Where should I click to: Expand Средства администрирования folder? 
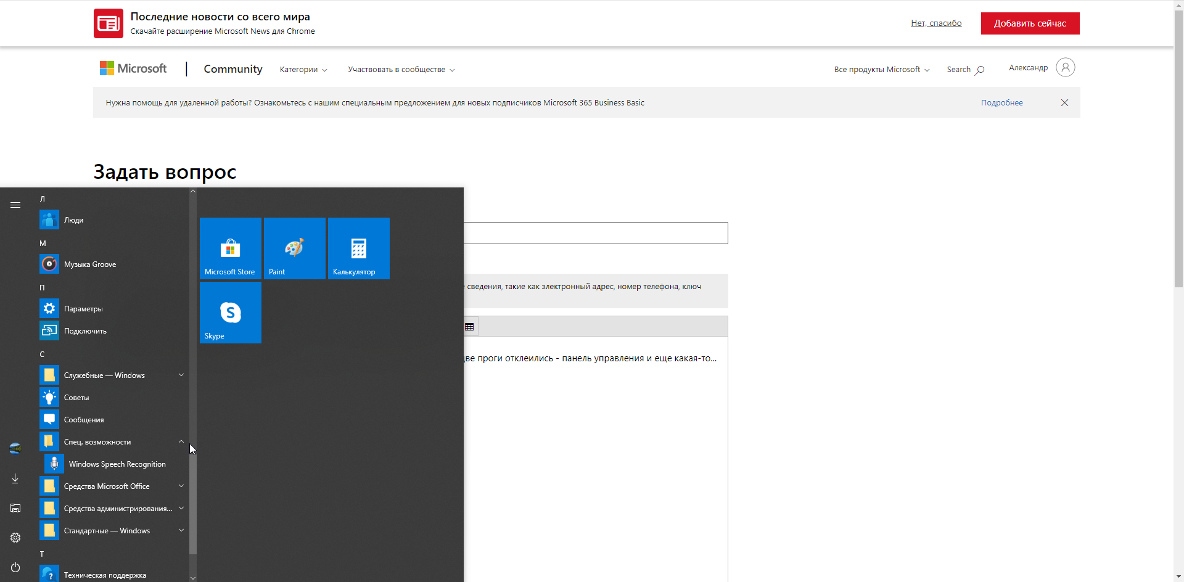(112, 509)
